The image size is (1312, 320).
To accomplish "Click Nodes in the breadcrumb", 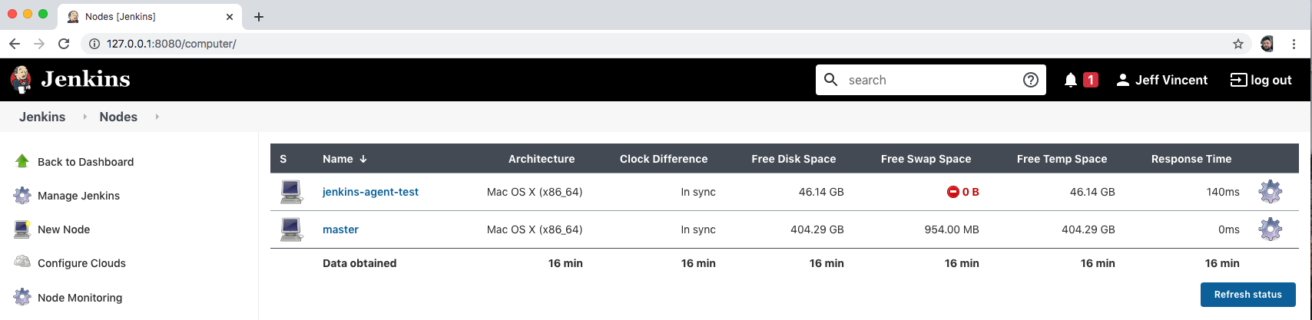I will (x=118, y=117).
